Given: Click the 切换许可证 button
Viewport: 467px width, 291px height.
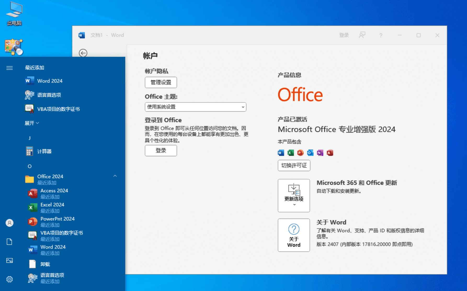Looking at the screenshot, I should 294,165.
